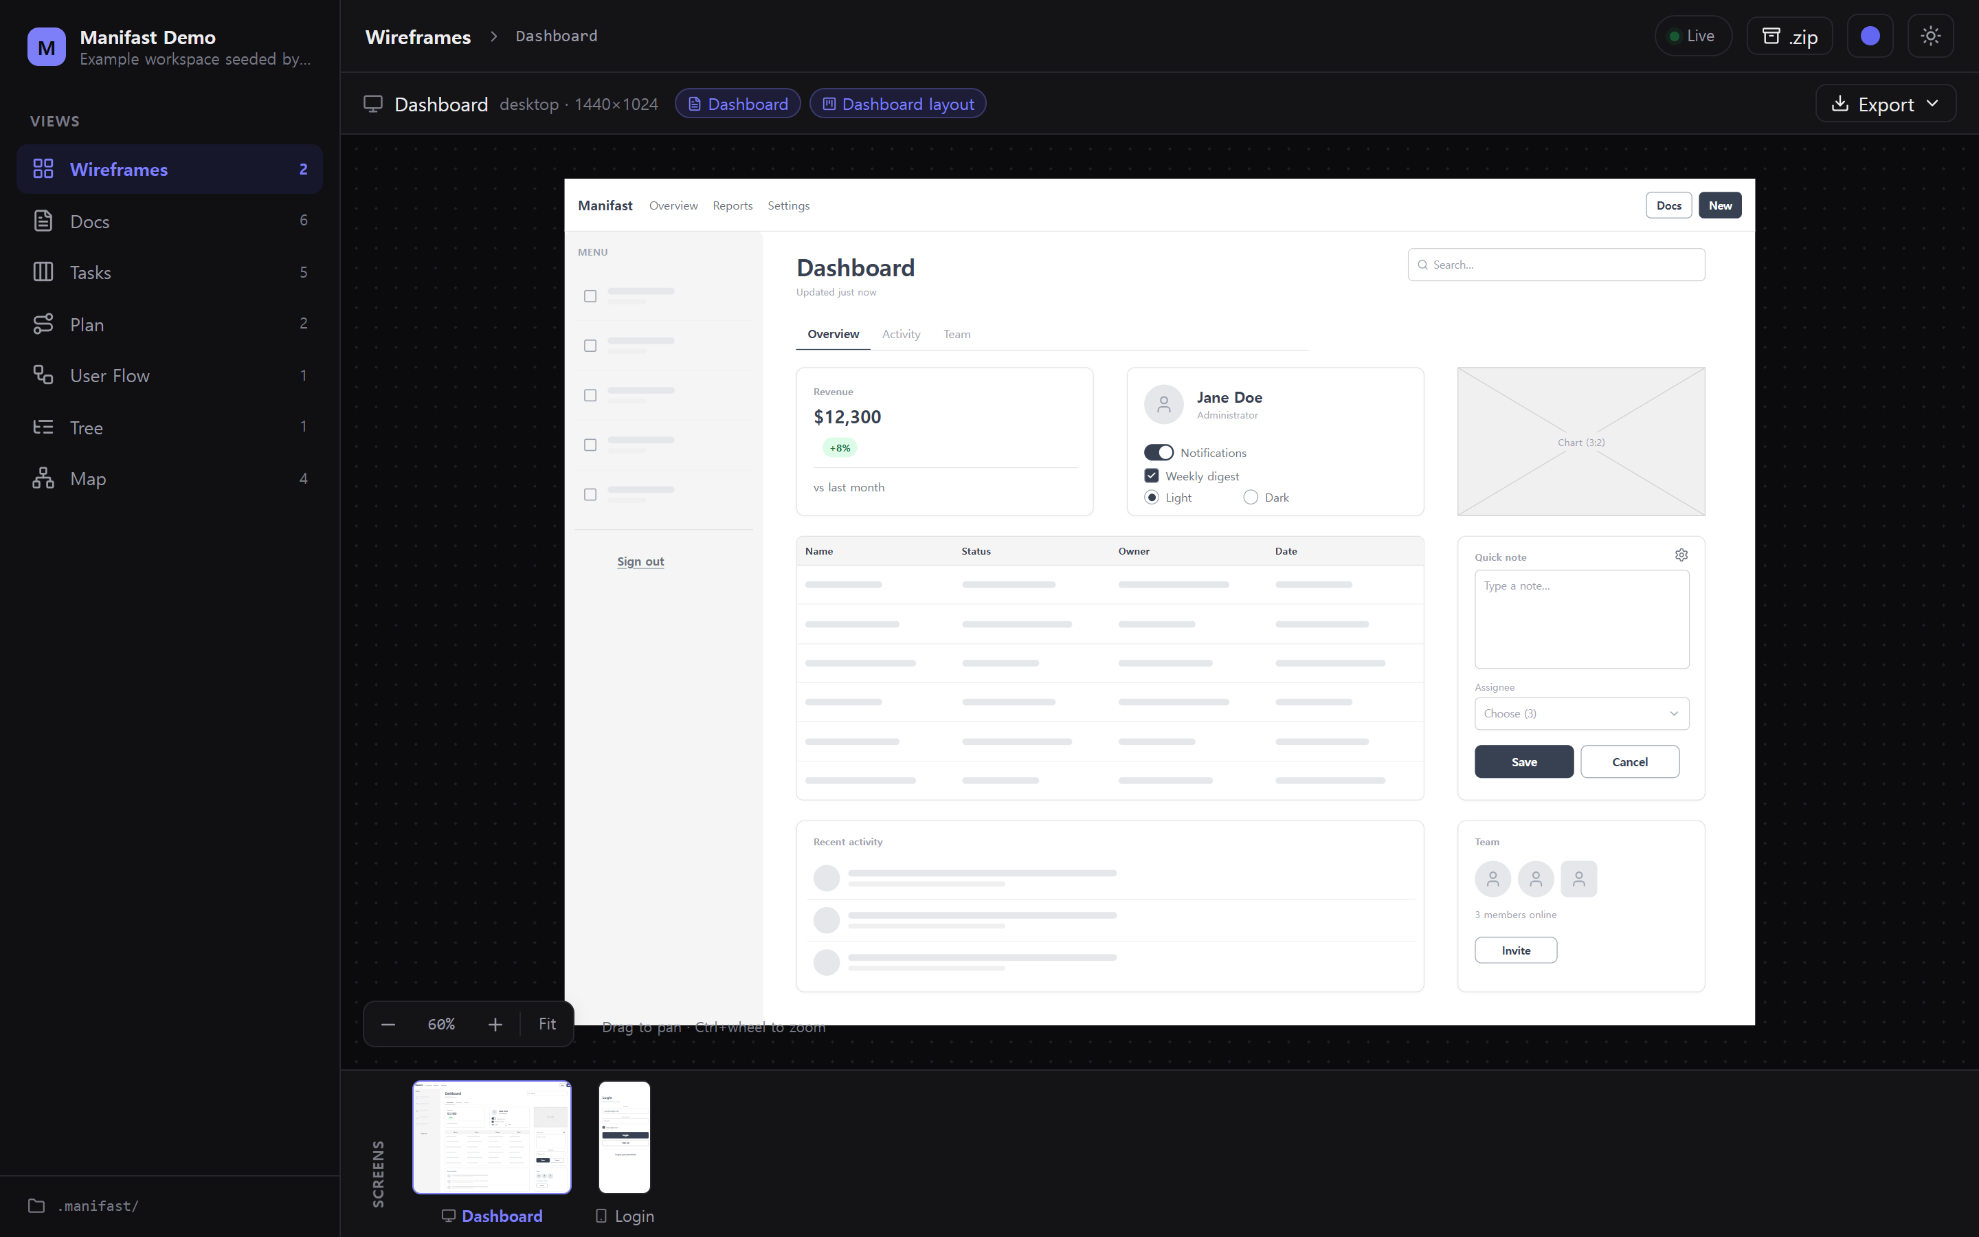Switch to the Team tab
The width and height of the screenshot is (1979, 1237).
pyautogui.click(x=957, y=334)
